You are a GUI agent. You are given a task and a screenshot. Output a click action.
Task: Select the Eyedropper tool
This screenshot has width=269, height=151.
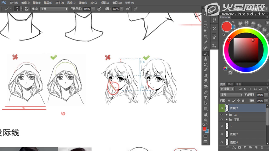(x=206, y=42)
